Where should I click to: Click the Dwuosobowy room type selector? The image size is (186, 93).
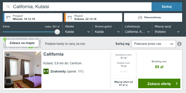(x=153, y=17)
